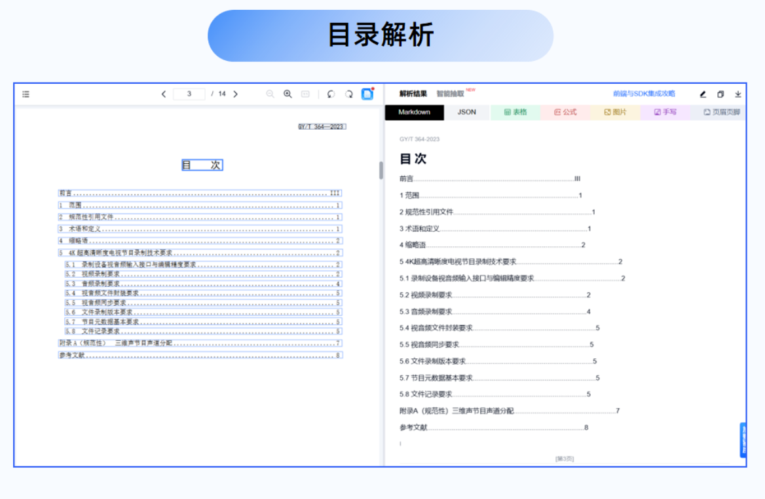Open the 公式 tab

pos(565,112)
